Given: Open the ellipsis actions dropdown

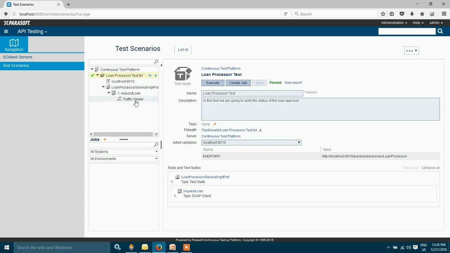Looking at the screenshot, I should click(412, 51).
